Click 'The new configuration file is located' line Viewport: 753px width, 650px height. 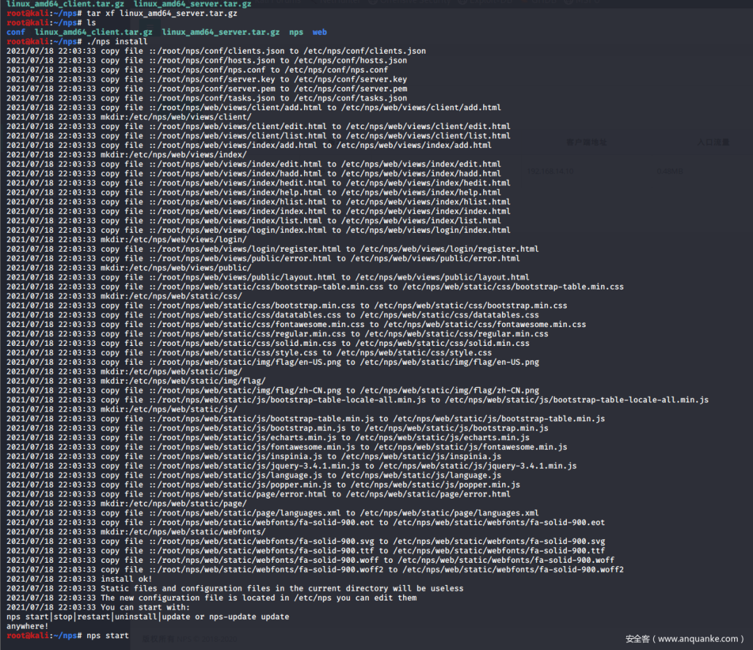pyautogui.click(x=211, y=598)
